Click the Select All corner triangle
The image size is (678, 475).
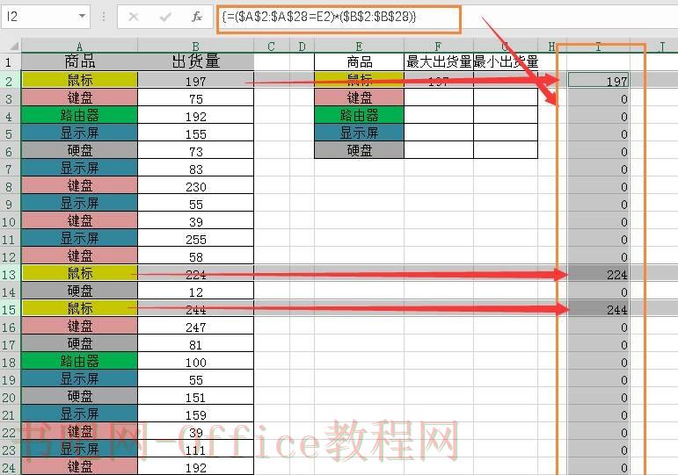(x=13, y=46)
